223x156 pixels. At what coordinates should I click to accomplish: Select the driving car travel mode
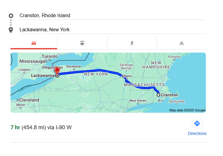click(34, 43)
